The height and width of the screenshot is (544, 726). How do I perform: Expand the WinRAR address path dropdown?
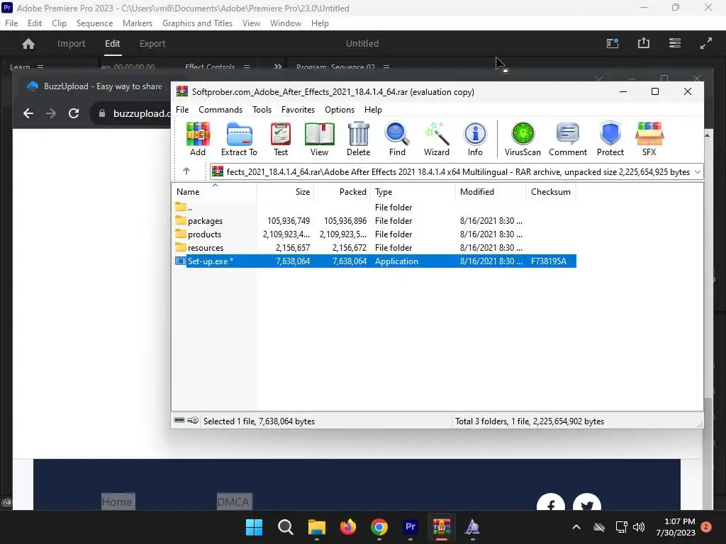coord(698,171)
